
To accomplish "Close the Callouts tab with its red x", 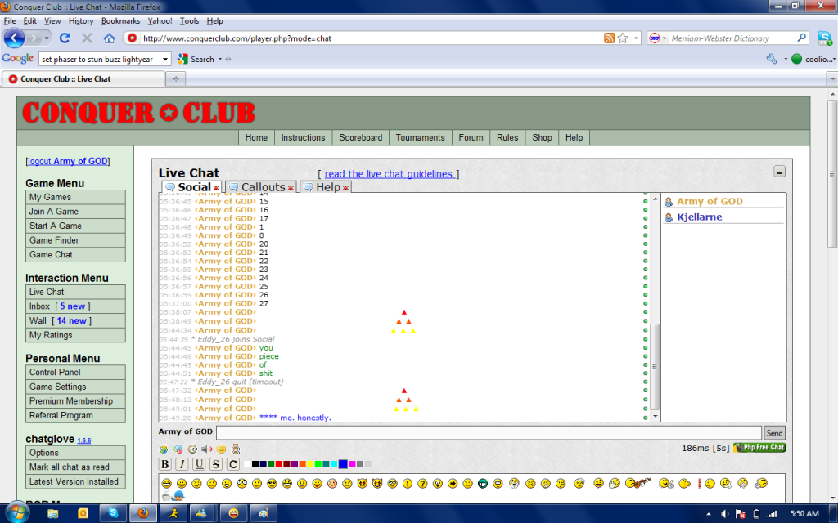I will [291, 188].
